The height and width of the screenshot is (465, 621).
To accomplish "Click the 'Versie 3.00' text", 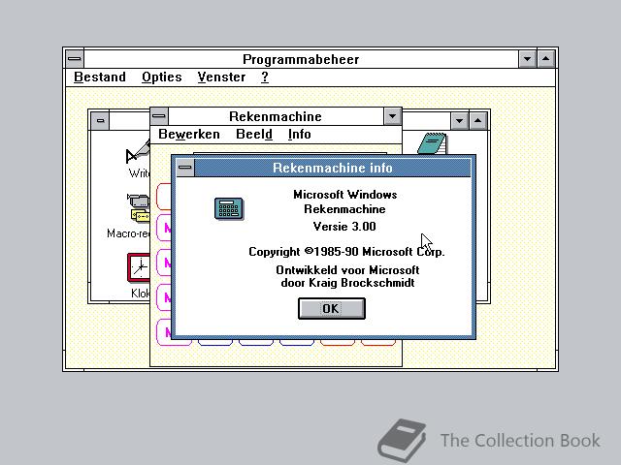I will pos(344,226).
